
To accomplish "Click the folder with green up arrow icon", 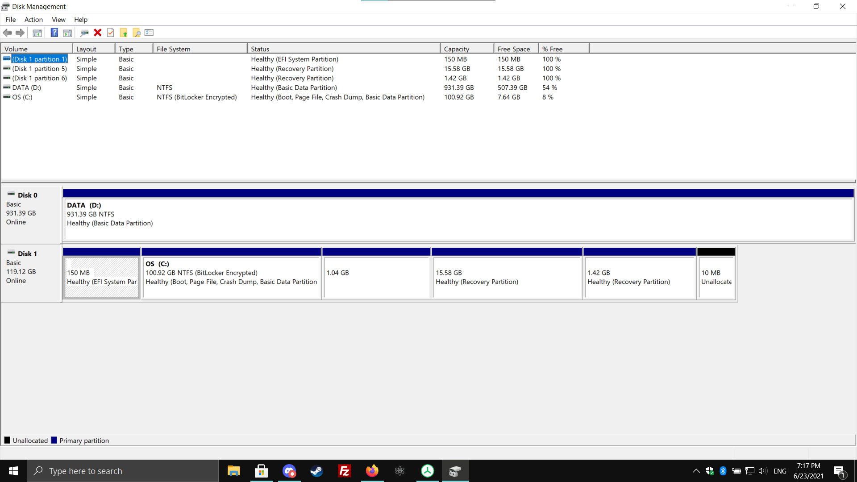I will coord(124,33).
